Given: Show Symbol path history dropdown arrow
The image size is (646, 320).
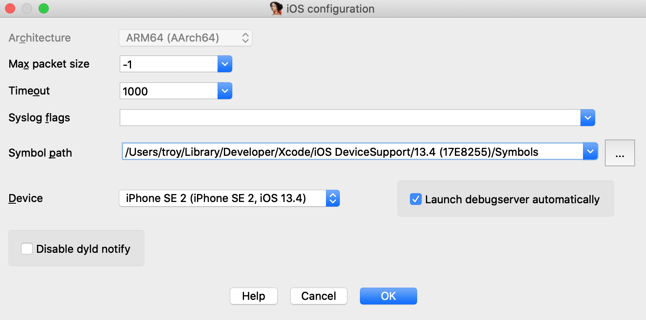Looking at the screenshot, I should tap(590, 152).
